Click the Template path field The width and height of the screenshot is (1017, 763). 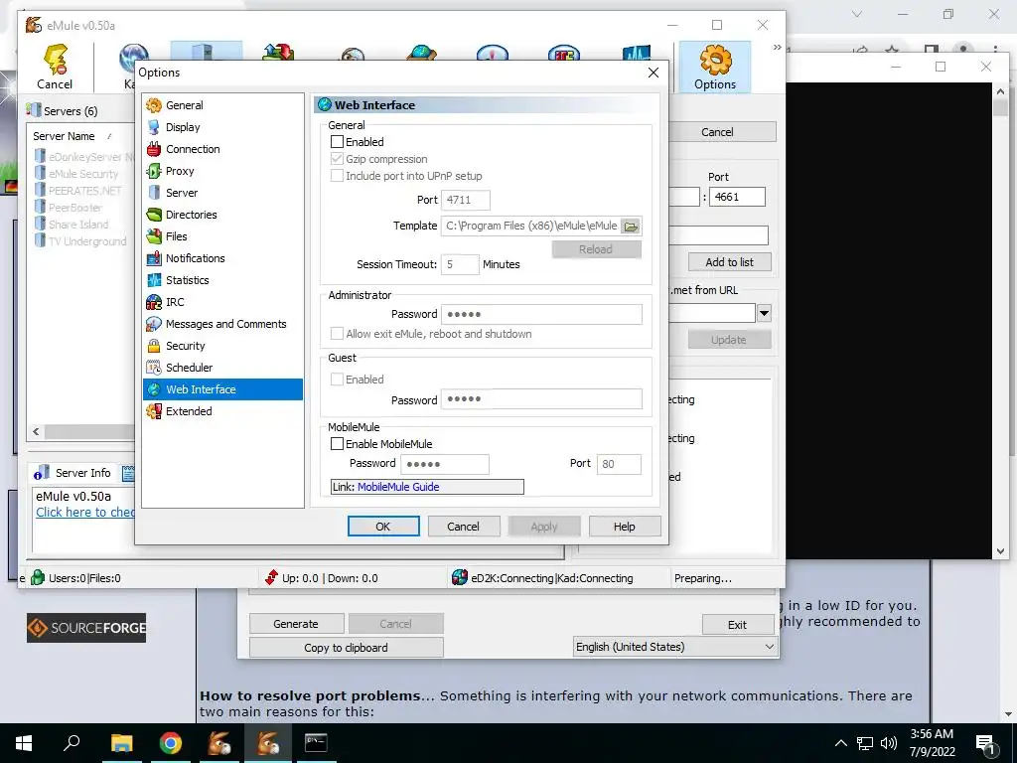tap(531, 226)
